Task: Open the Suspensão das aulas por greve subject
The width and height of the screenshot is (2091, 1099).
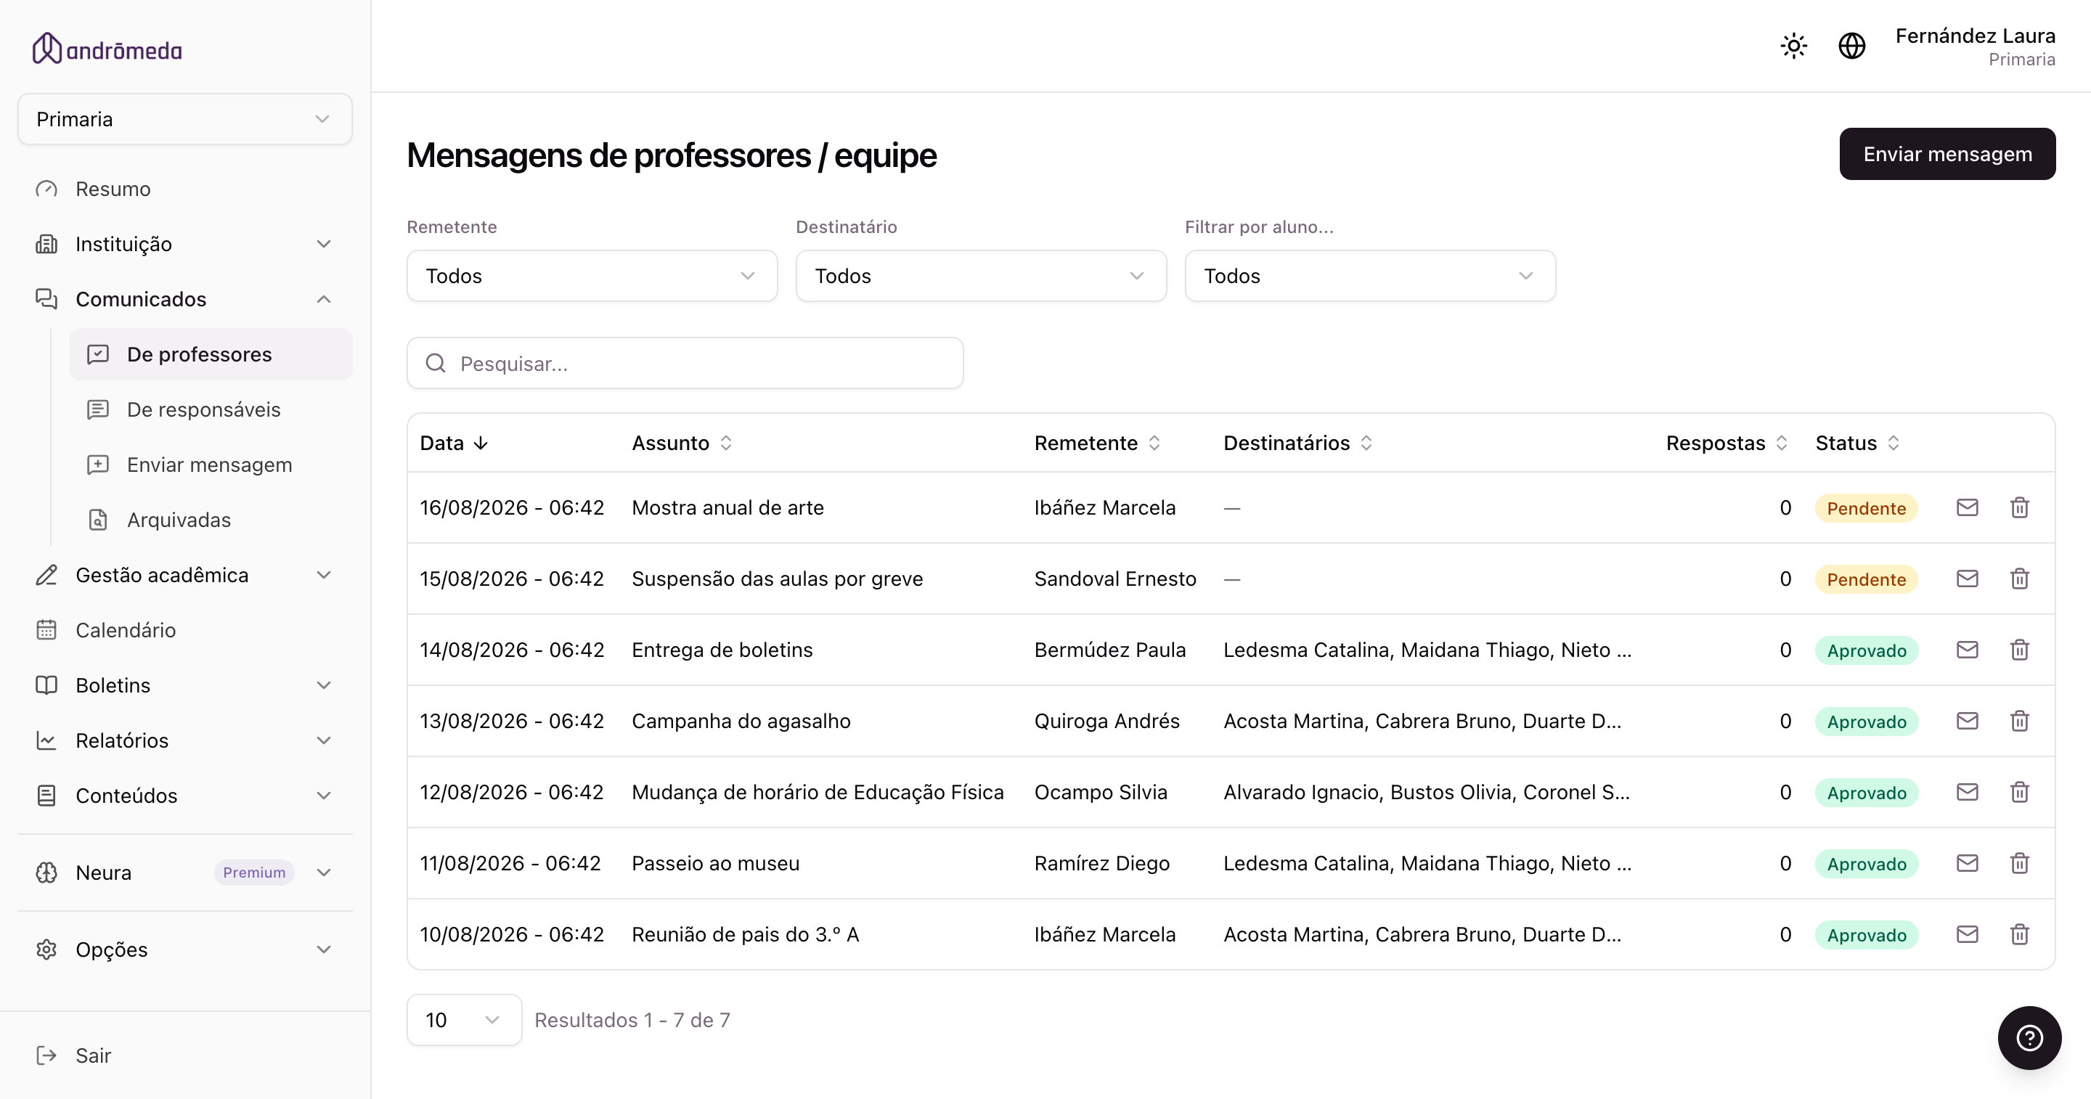Action: [x=777, y=579]
